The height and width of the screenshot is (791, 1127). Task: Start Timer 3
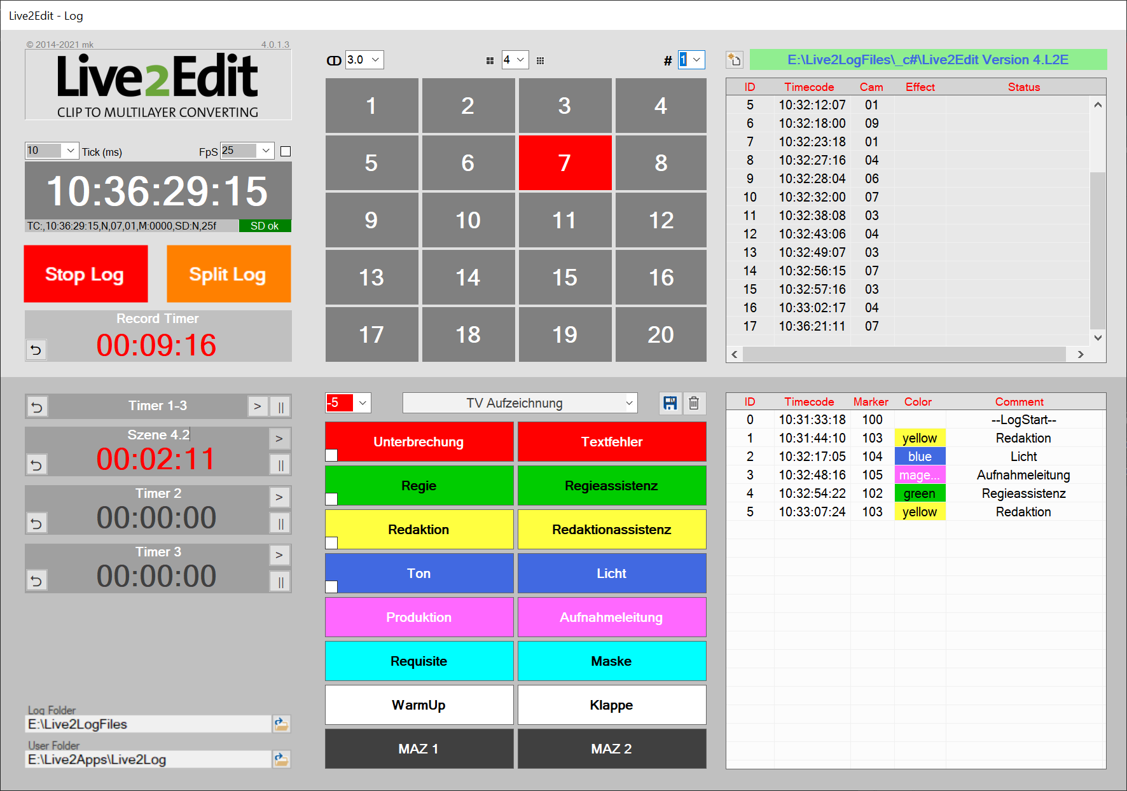coord(279,555)
